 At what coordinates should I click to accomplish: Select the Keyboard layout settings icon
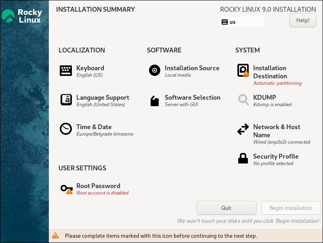(66, 70)
